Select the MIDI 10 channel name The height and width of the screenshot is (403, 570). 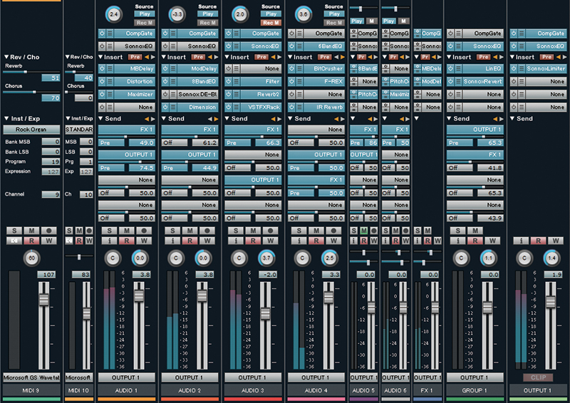[x=79, y=390]
